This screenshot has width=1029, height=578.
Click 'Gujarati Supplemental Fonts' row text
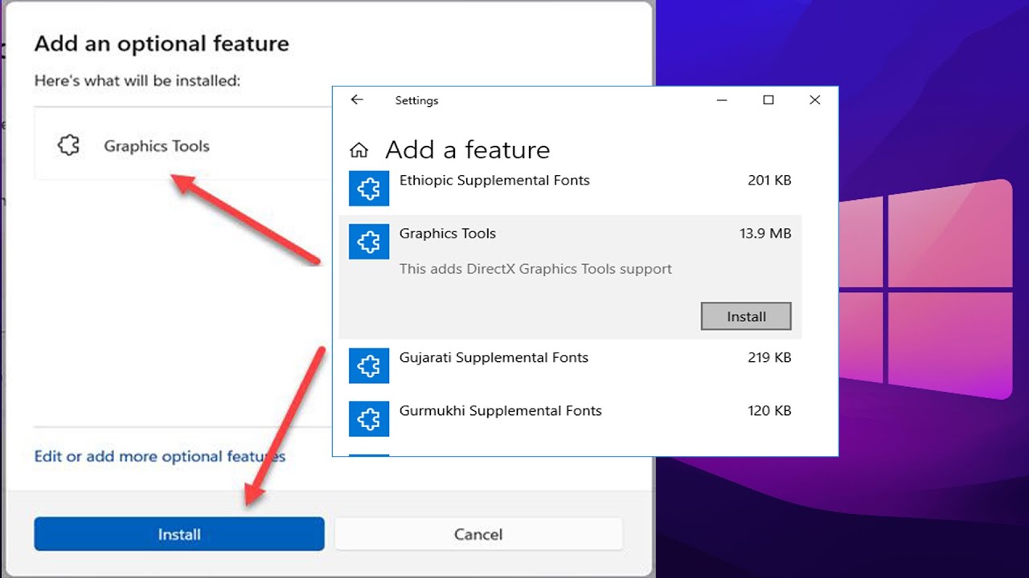pyautogui.click(x=494, y=357)
